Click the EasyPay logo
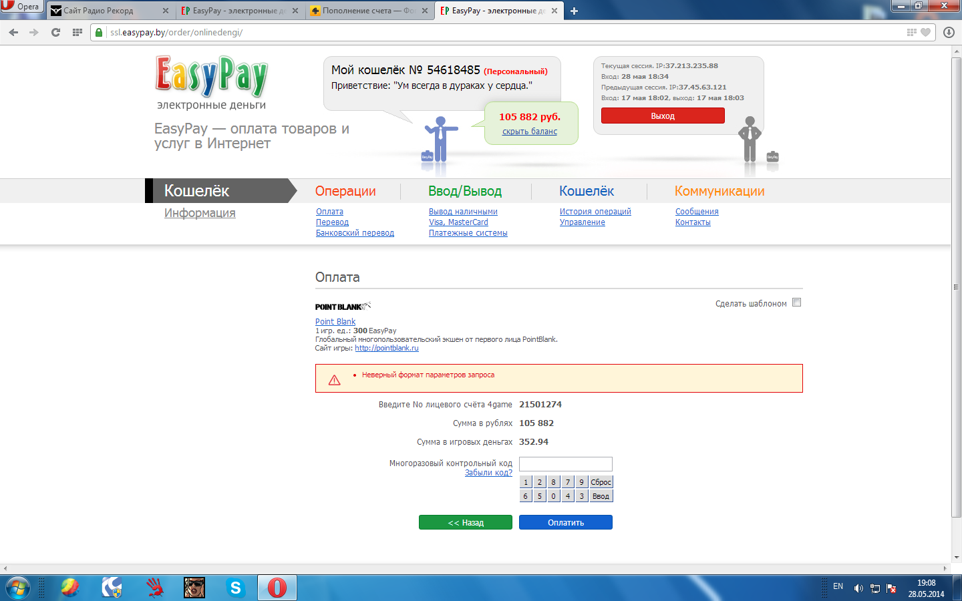Image resolution: width=962 pixels, height=601 pixels. point(211,76)
